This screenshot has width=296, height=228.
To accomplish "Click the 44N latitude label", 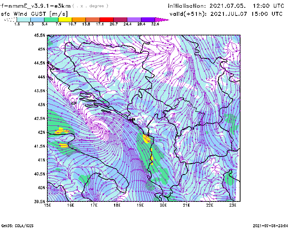I will [41, 77].
